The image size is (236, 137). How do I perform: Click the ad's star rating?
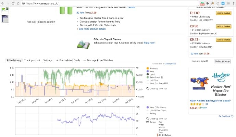coord(197,104)
